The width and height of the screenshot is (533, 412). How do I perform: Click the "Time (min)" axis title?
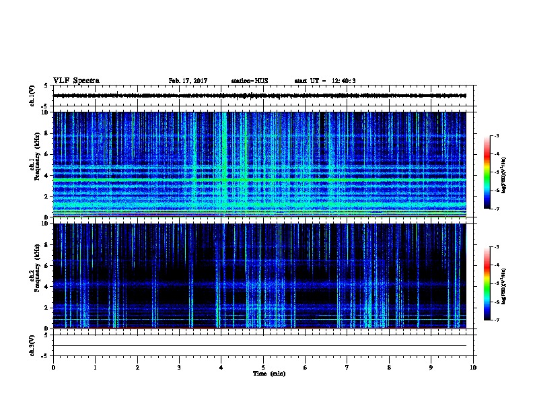point(269,374)
